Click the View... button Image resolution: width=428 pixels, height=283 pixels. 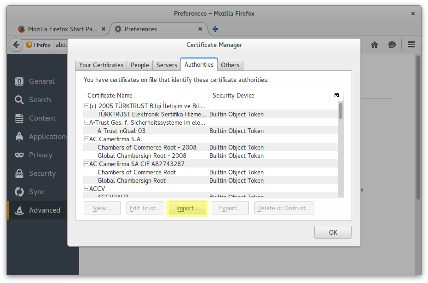click(x=102, y=208)
